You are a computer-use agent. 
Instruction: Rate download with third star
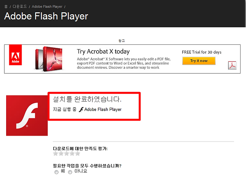[x=67, y=153]
